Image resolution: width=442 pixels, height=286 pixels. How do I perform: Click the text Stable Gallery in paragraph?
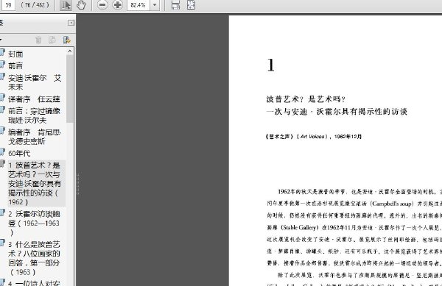pos(300,227)
